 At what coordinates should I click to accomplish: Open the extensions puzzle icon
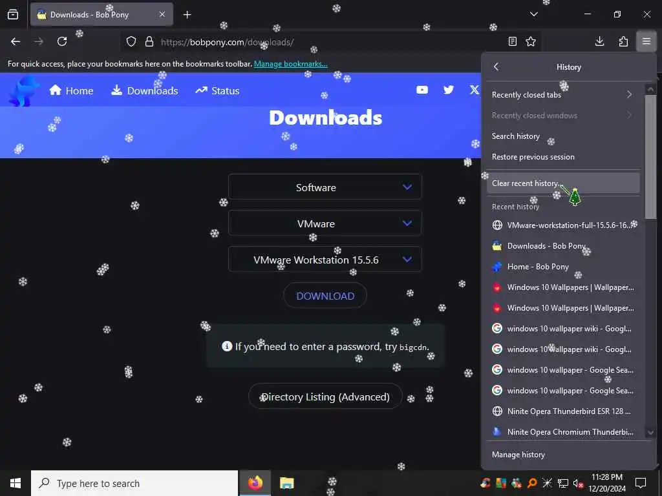[623, 41]
